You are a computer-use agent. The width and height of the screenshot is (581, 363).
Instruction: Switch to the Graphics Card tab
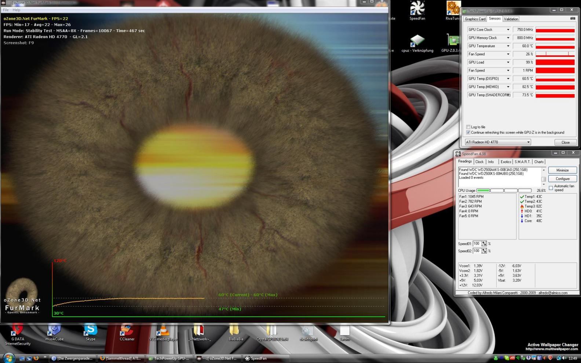pyautogui.click(x=475, y=19)
